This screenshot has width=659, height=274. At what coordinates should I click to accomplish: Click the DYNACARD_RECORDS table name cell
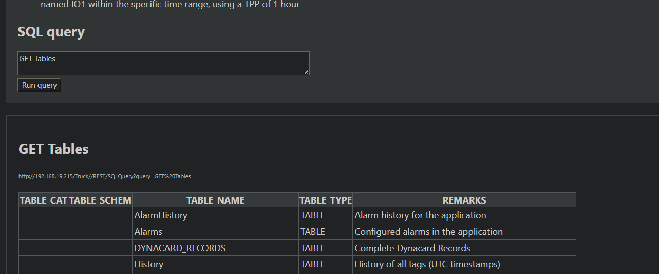pos(180,248)
